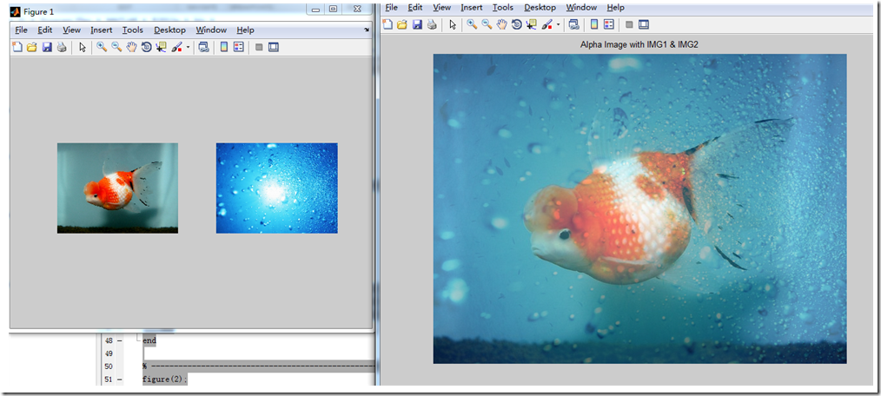Screen dimensions: 881x396
Task: Click Show Plot Tools icon in Figure 1
Action: [x=274, y=47]
